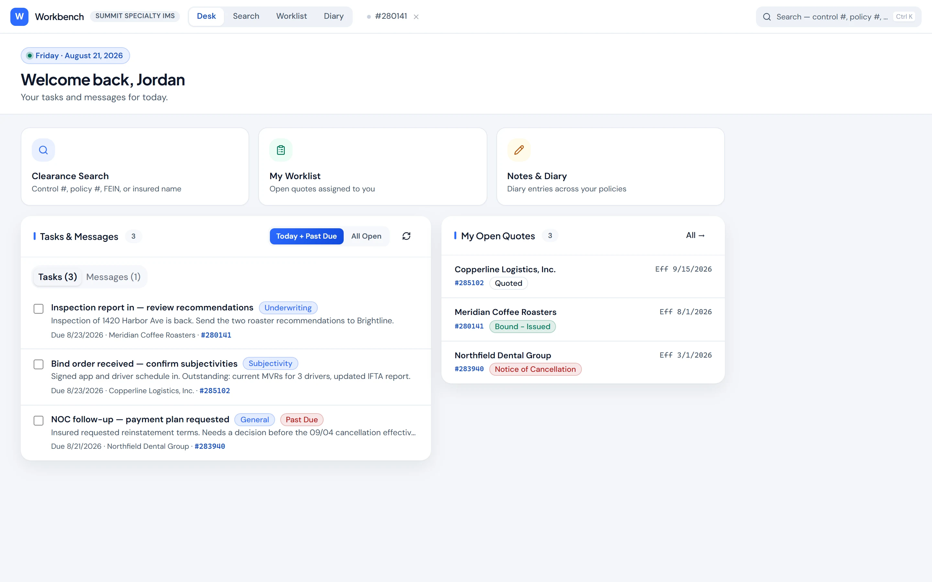This screenshot has width=932, height=582.
Task: Click the Notice of Cancellation badge
Action: (535, 369)
